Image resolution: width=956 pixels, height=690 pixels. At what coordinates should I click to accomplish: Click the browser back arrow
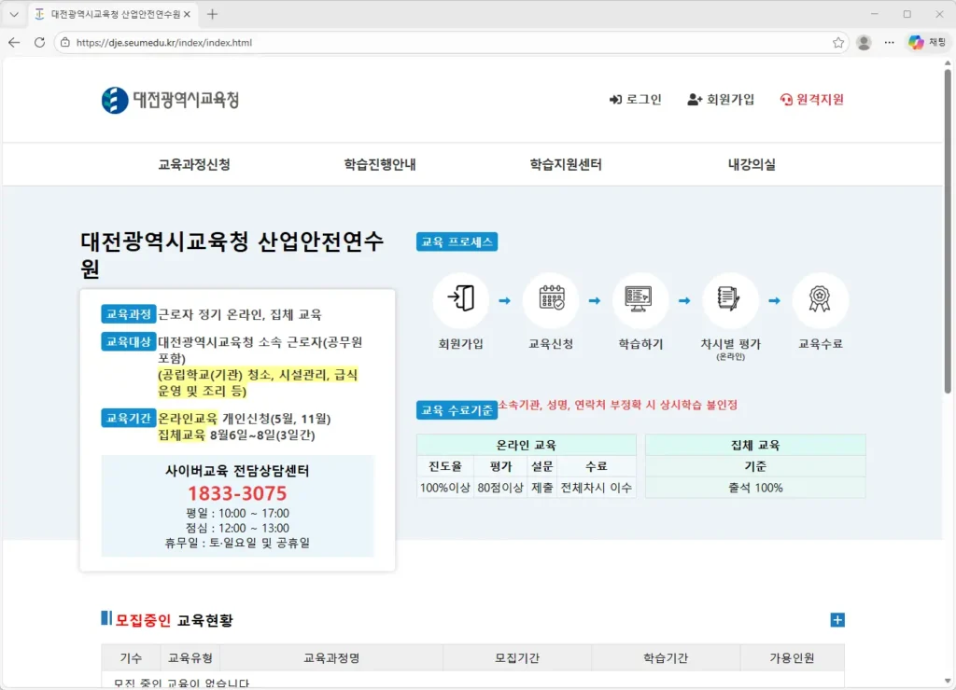pyautogui.click(x=13, y=42)
